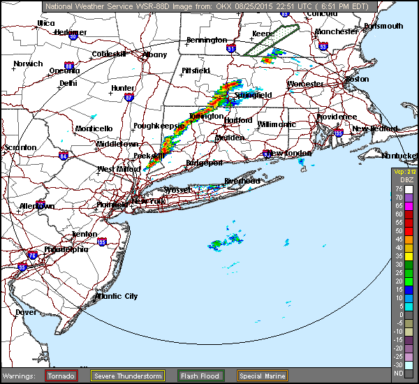Image resolution: width=419 pixels, height=384 pixels.
Task: Select the 50 dBZ red color swatch
Action: coord(409,230)
